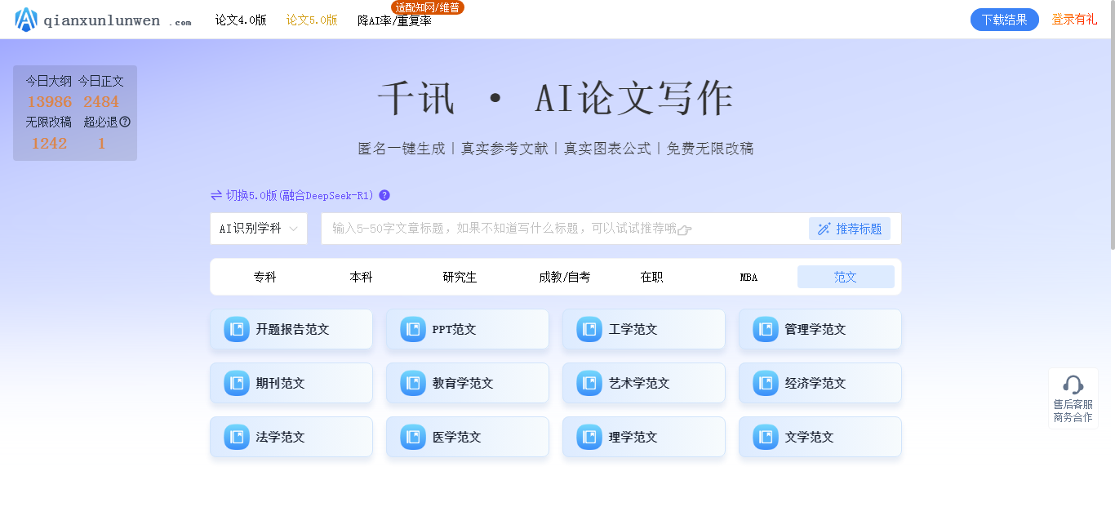This screenshot has height=507, width=1115.
Task: Switch to the MBA tab
Action: (x=747, y=277)
